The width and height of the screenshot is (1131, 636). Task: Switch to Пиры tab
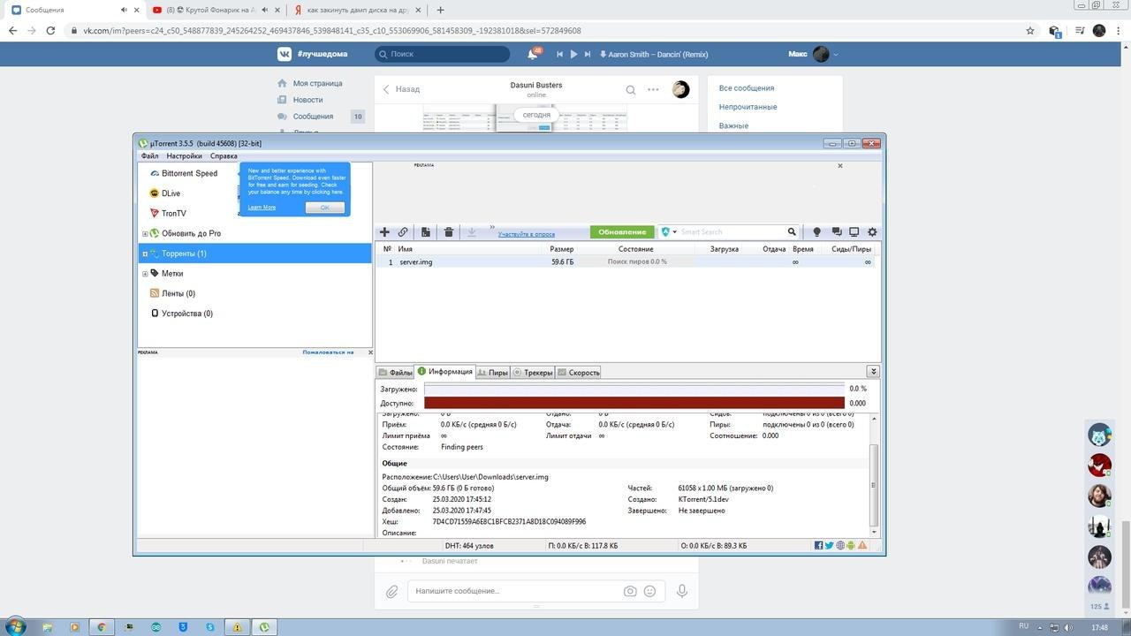(x=492, y=373)
